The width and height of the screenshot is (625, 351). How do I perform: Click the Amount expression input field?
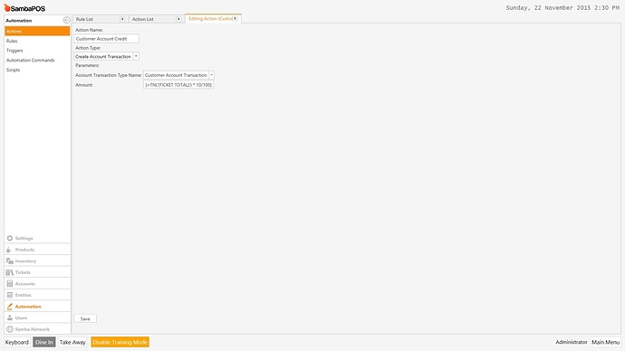(x=178, y=85)
